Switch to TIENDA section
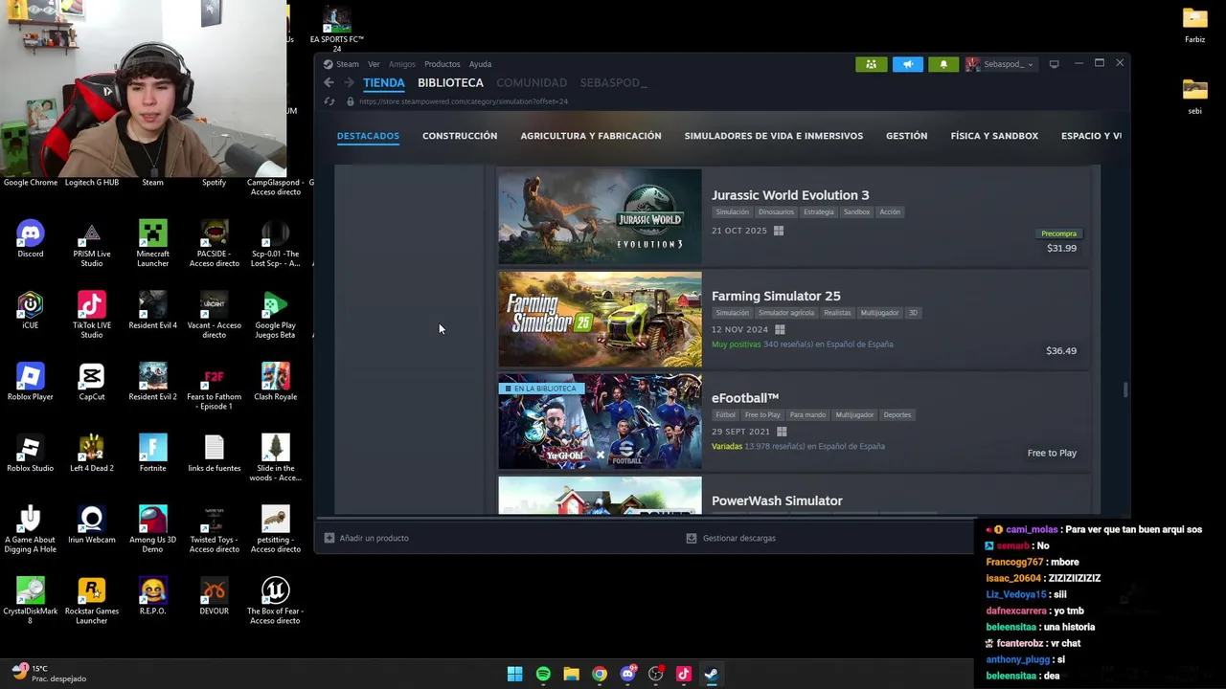 coord(384,83)
